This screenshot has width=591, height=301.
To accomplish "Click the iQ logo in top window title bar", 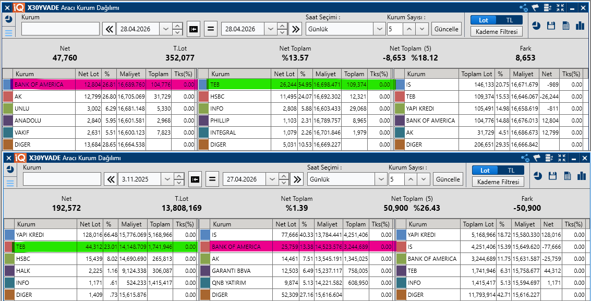I will tap(19, 7).
